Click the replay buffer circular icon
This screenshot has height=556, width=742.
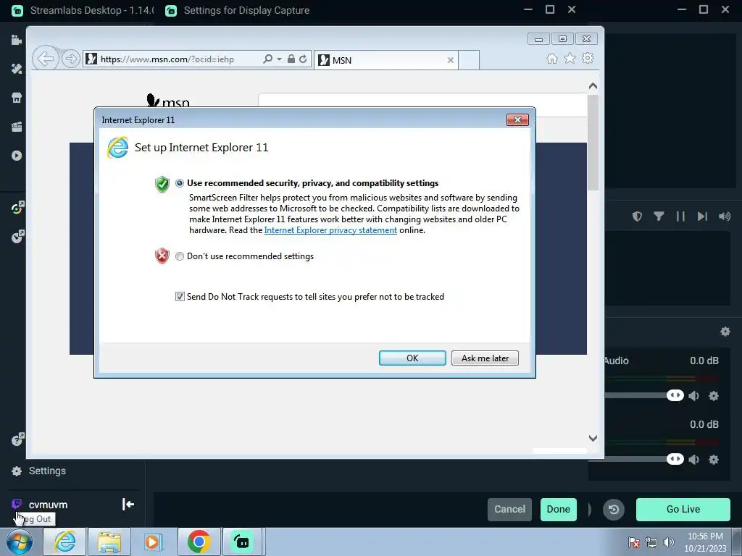[614, 510]
